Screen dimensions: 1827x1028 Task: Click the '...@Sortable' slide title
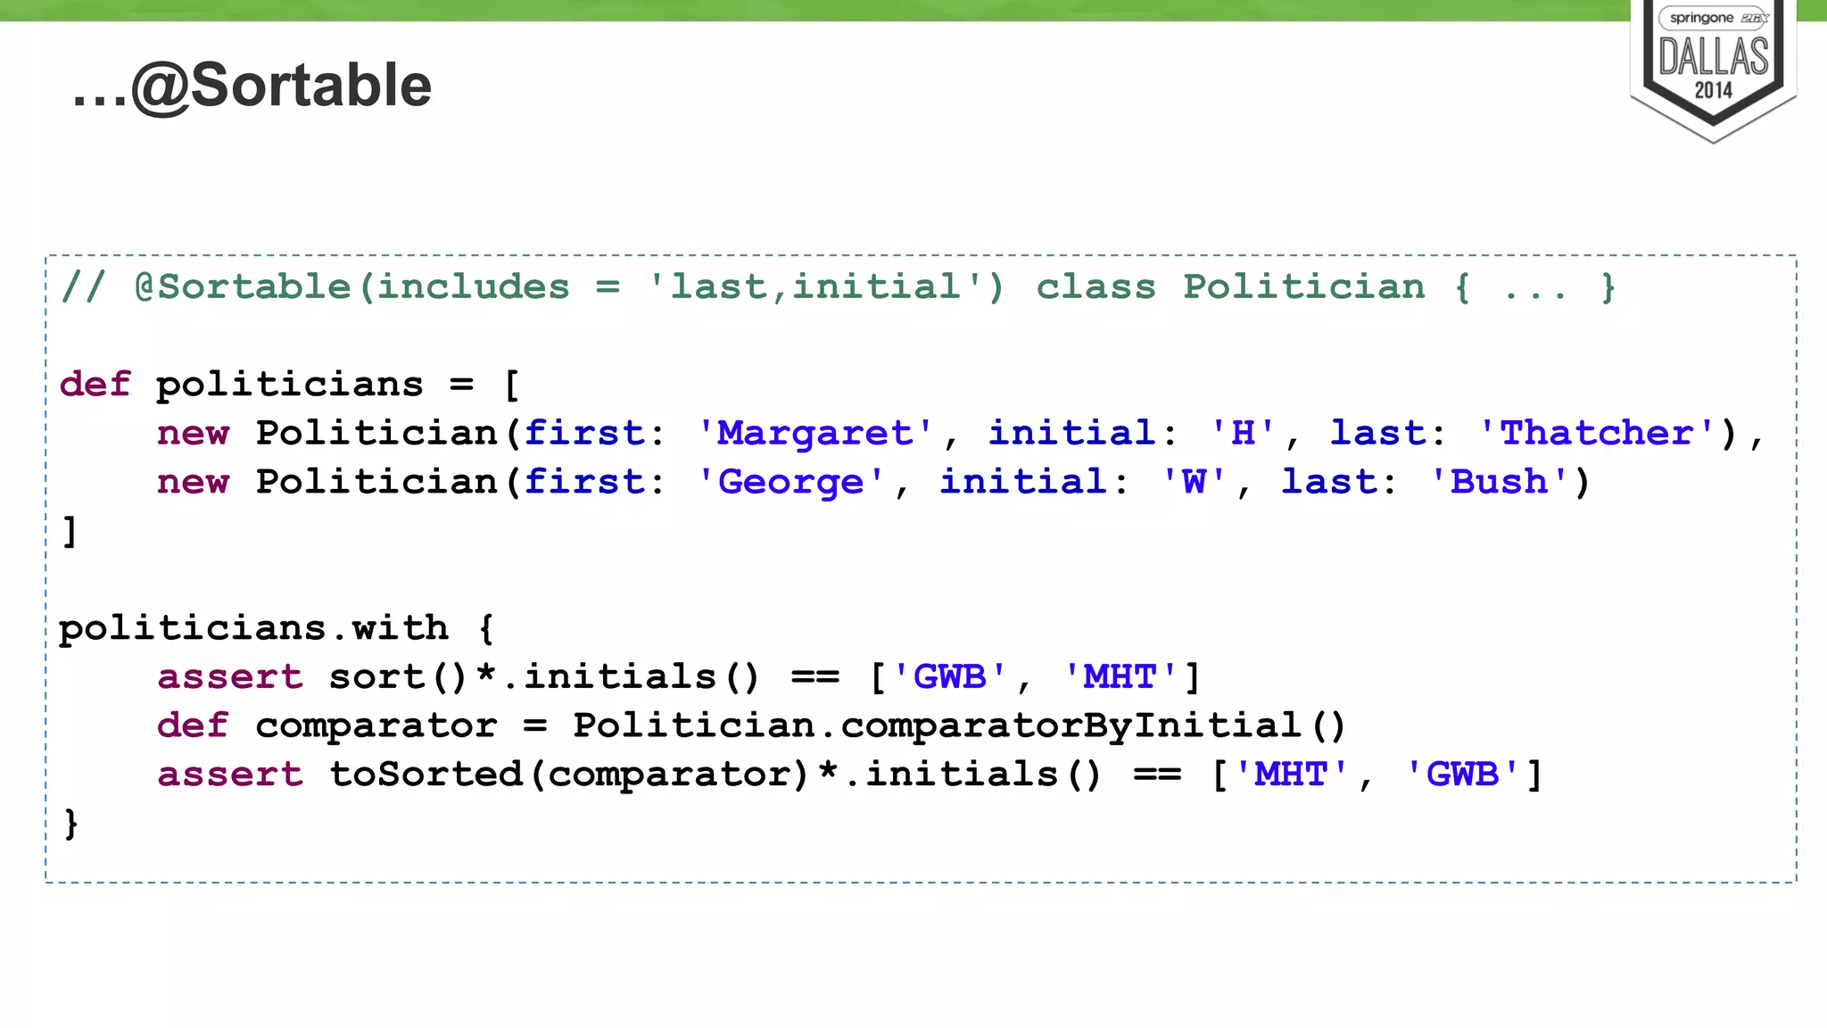(x=252, y=86)
